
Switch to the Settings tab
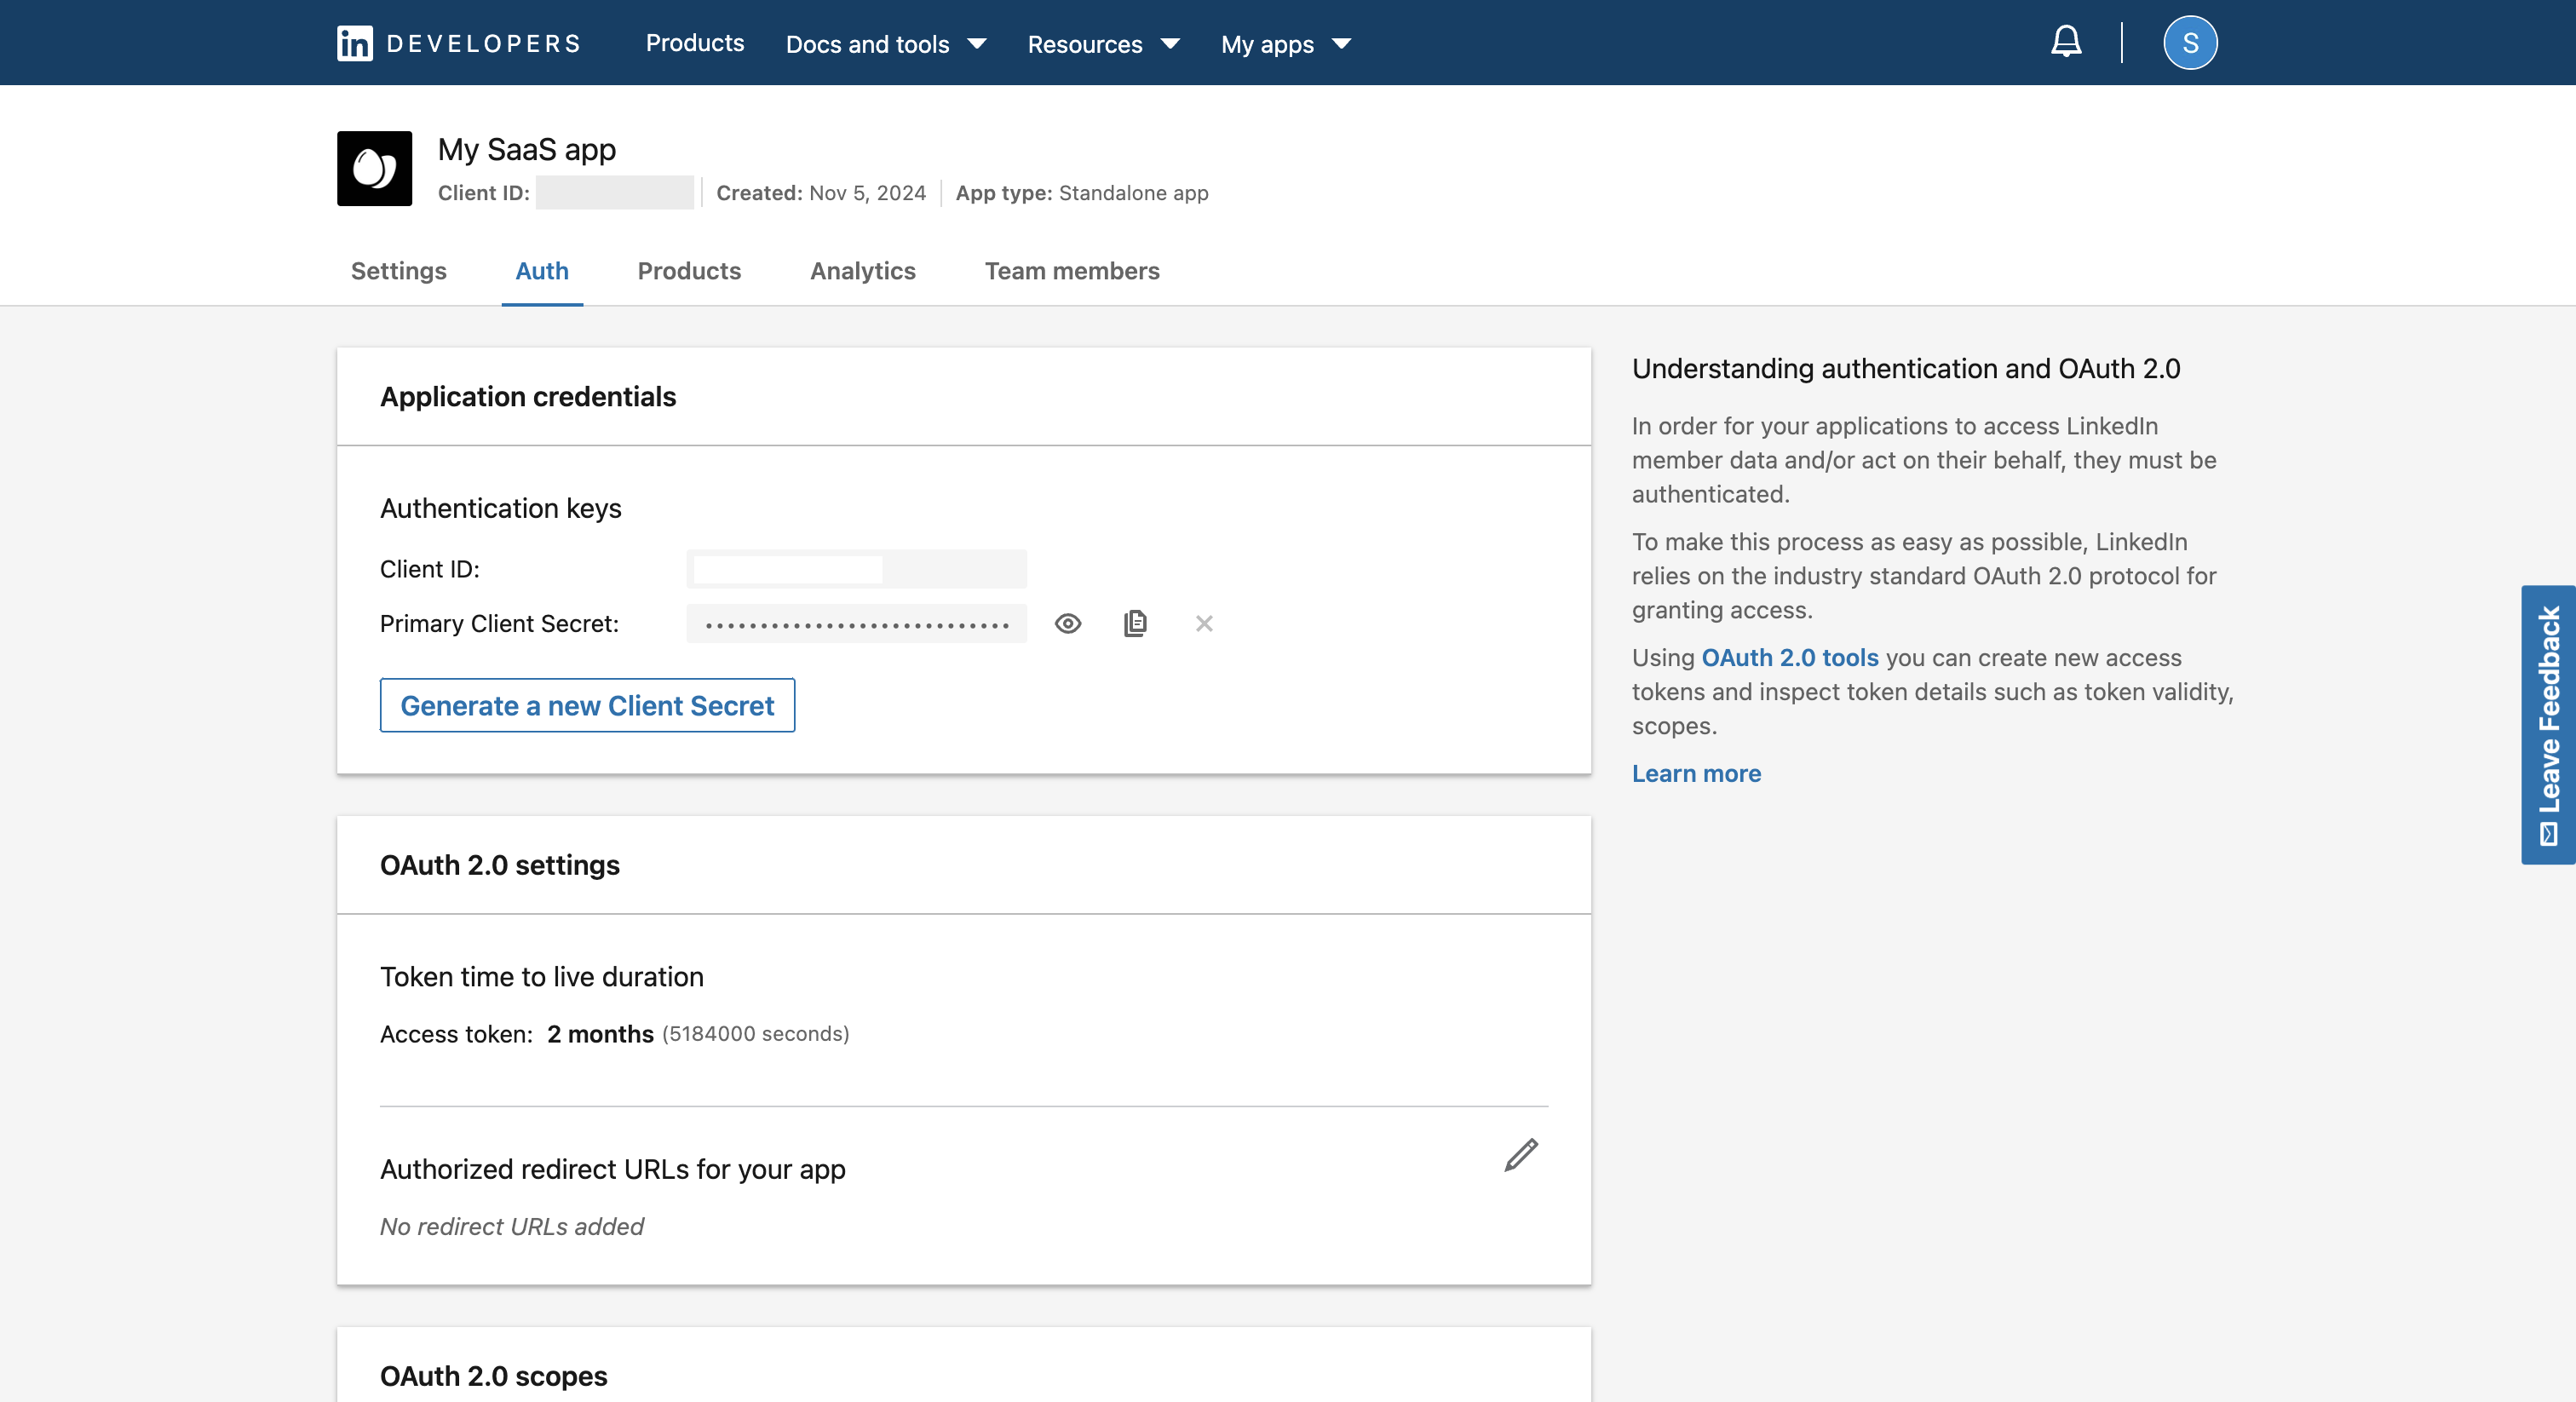[x=399, y=271]
